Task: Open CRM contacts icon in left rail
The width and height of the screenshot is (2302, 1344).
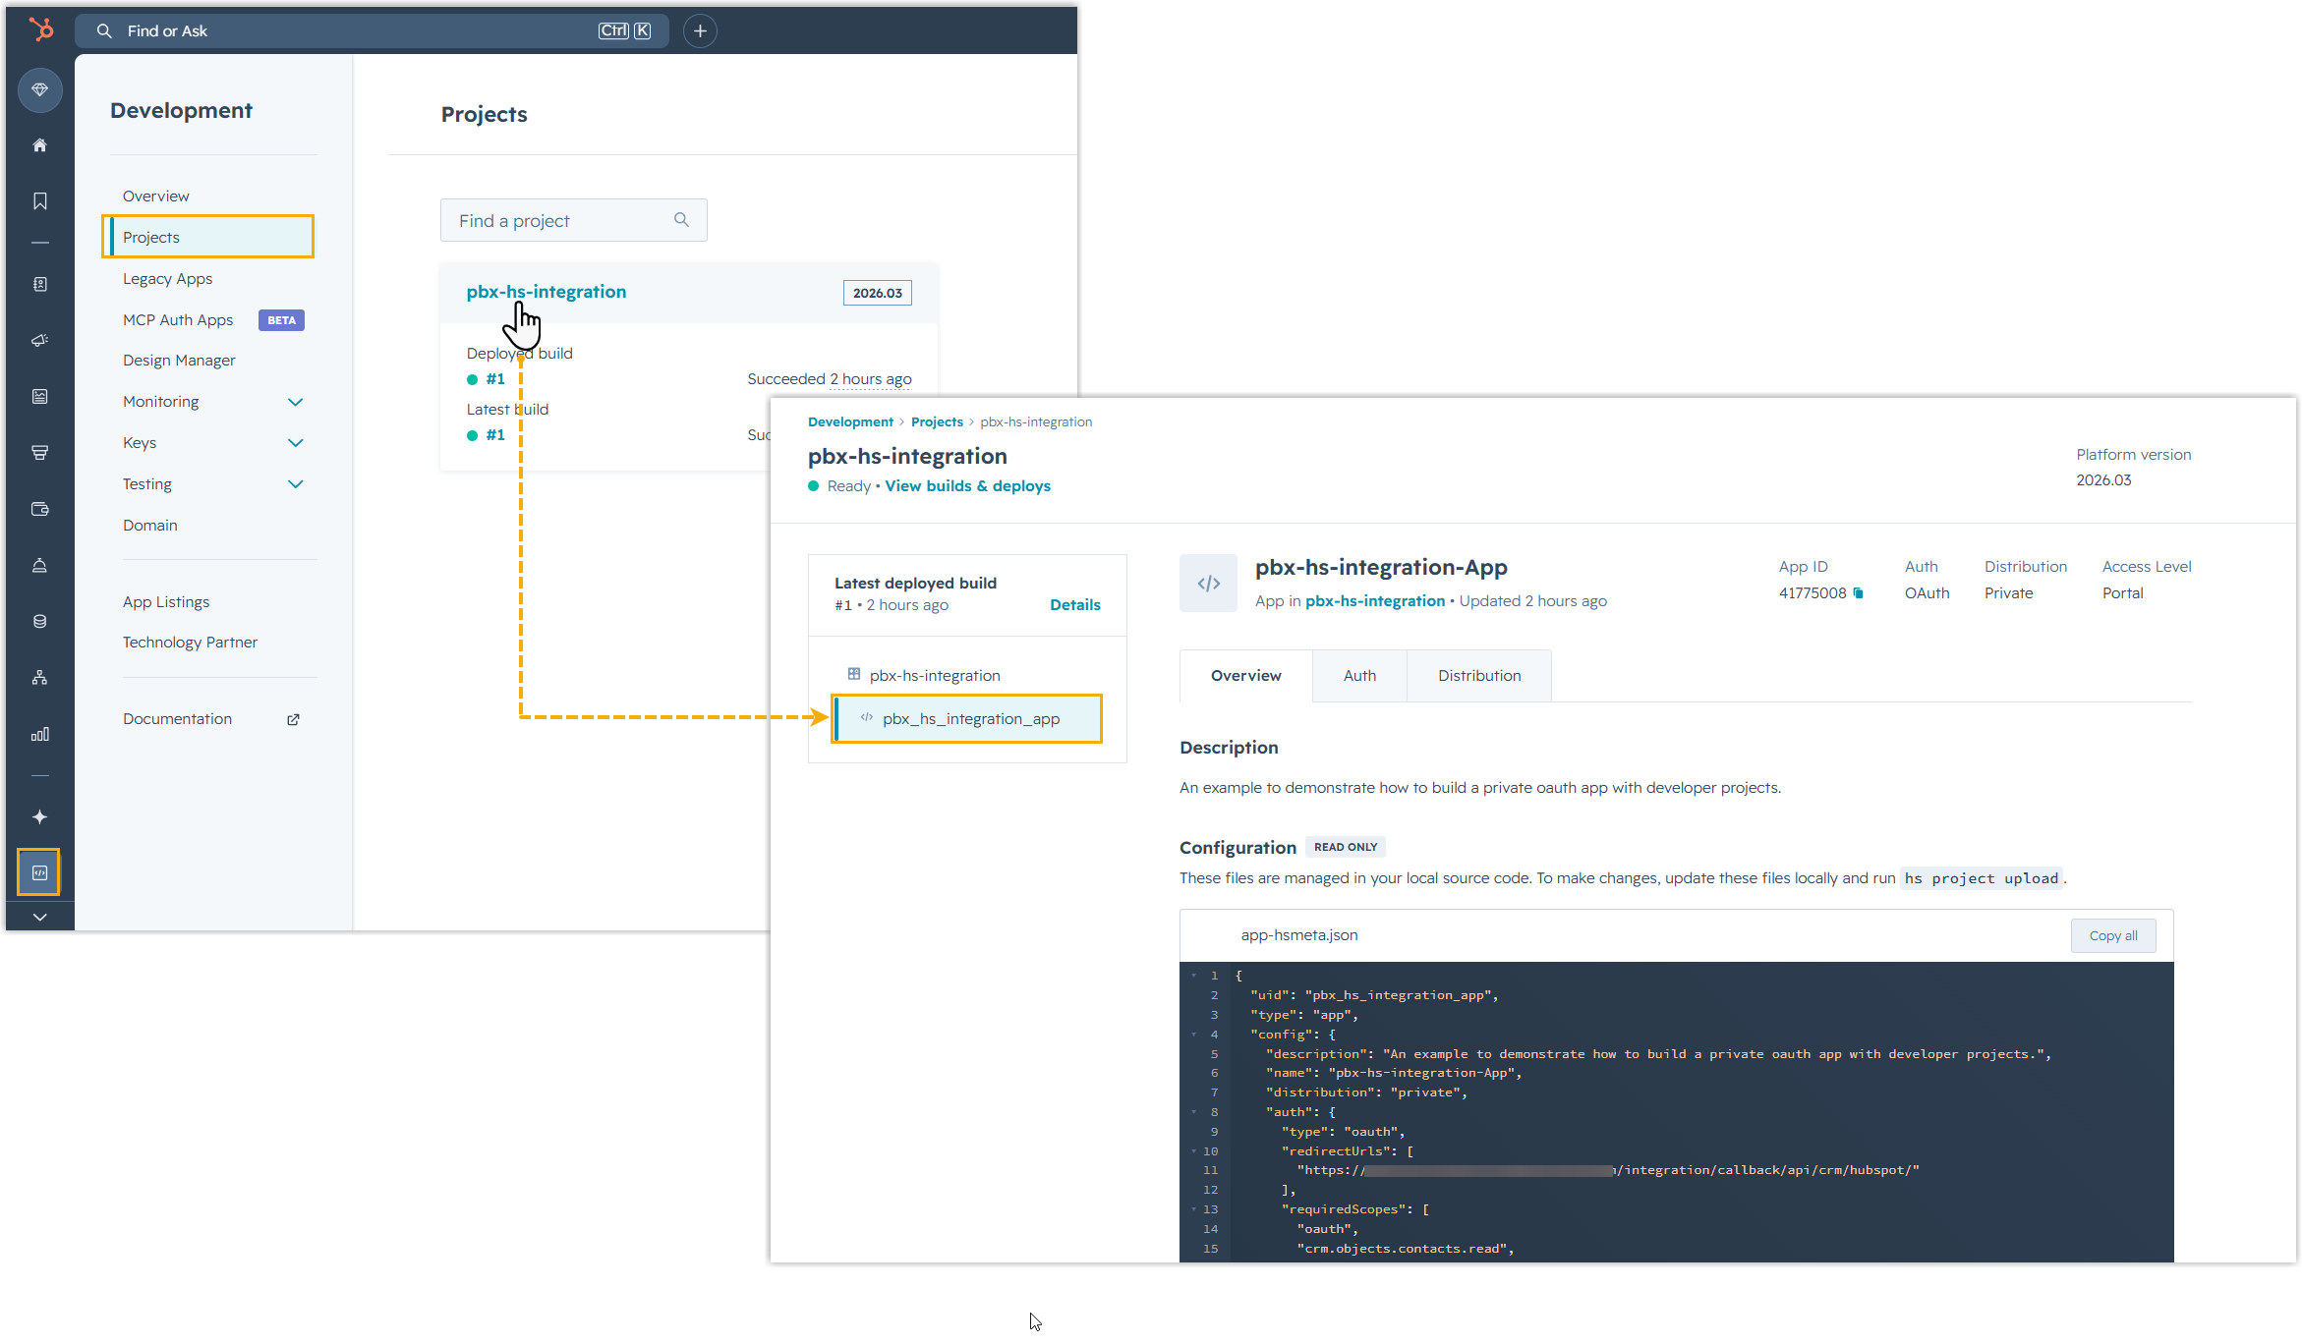Action: (x=40, y=285)
